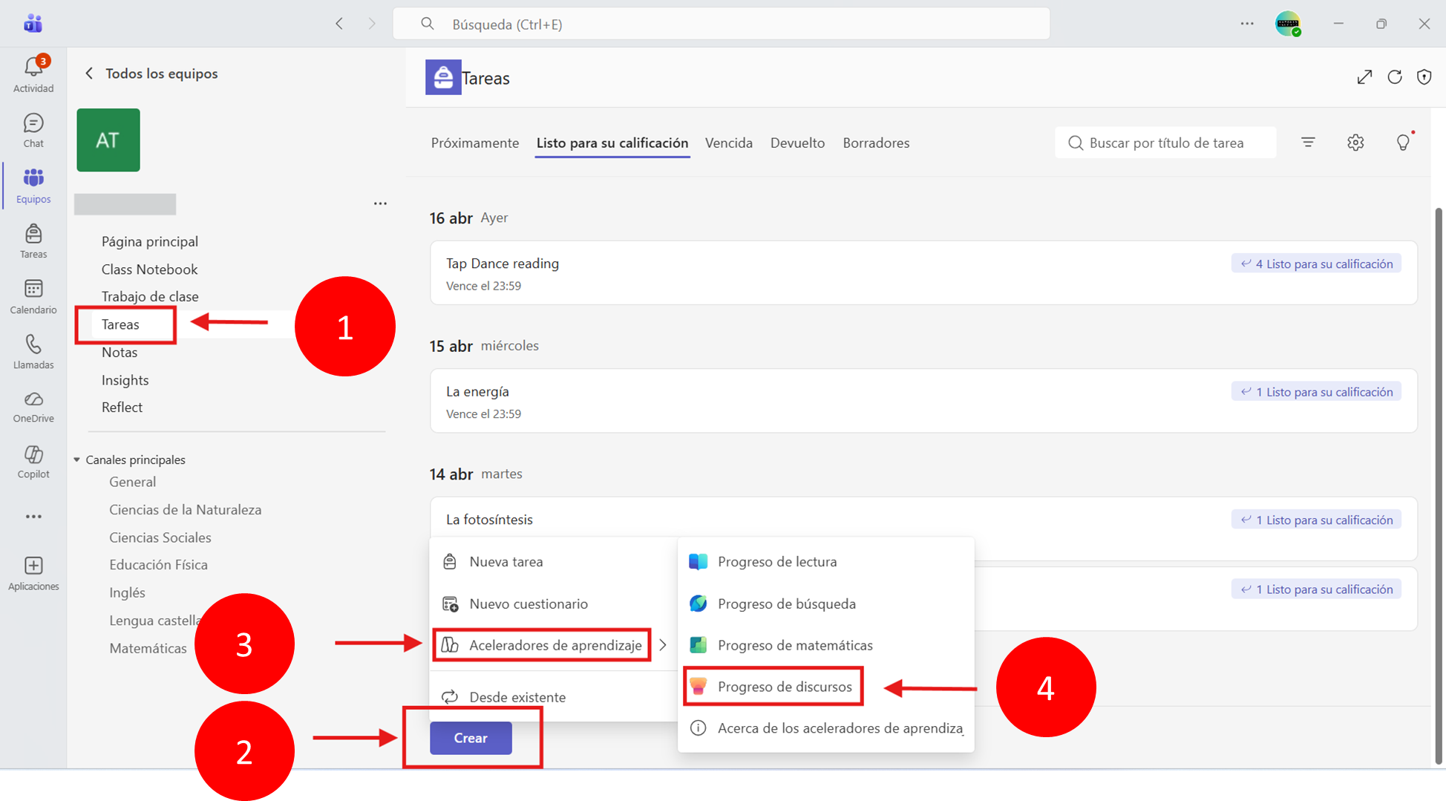
Task: Click the Buscar por título de tarea field
Action: pyautogui.click(x=1165, y=143)
